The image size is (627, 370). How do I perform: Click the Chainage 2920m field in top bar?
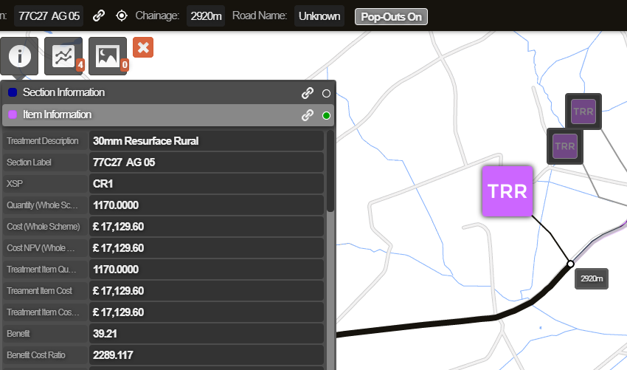[x=206, y=16]
